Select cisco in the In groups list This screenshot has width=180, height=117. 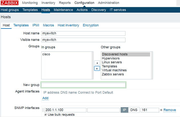46,54
